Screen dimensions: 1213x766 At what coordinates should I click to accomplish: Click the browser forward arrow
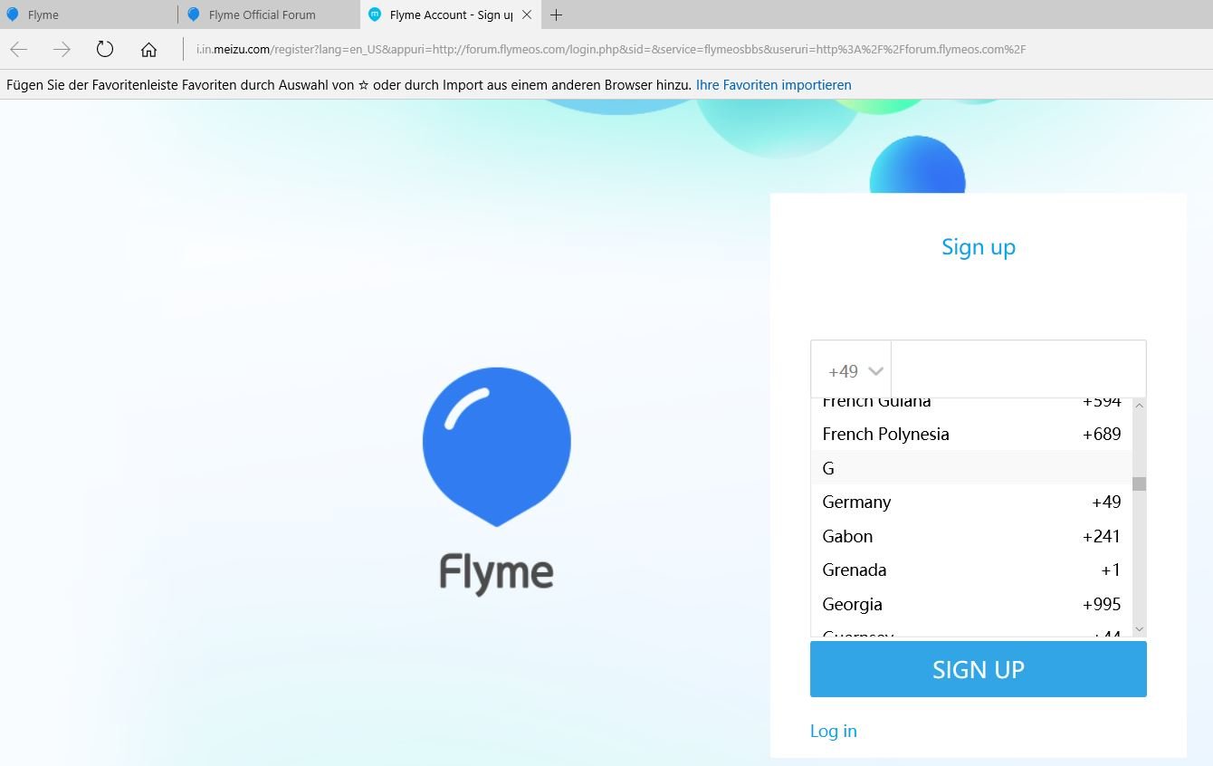[62, 49]
